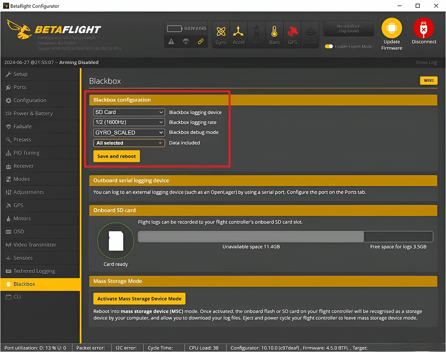Click the GPS satellite sensor icon
The image size is (446, 352).
pyautogui.click(x=292, y=32)
